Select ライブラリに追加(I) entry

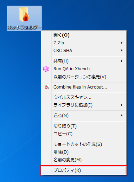[x=84, y=105]
